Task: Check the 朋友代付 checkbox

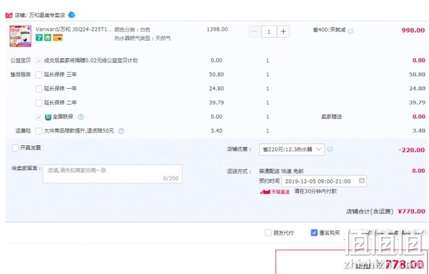Action: pyautogui.click(x=268, y=233)
